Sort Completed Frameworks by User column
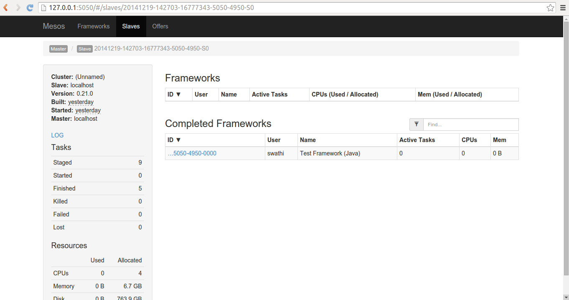 point(281,140)
